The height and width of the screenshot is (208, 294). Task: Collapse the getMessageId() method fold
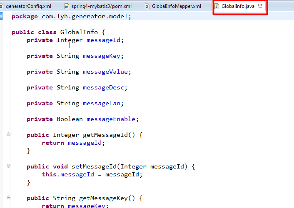click(x=8, y=134)
